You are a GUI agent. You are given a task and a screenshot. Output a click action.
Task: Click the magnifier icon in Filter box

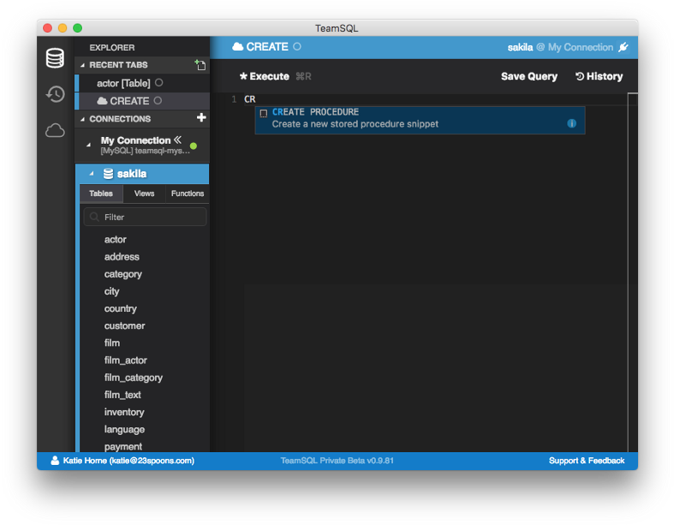coord(94,217)
